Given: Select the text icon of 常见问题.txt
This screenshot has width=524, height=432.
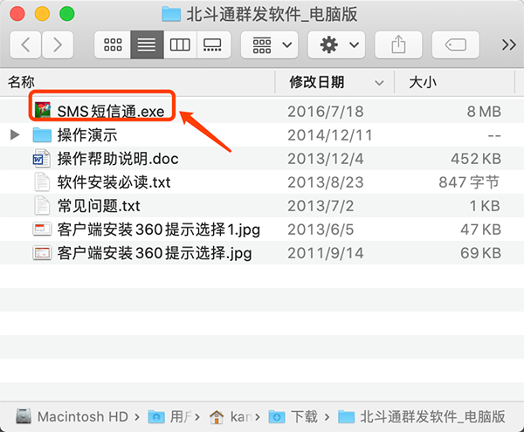Looking at the screenshot, I should [42, 205].
